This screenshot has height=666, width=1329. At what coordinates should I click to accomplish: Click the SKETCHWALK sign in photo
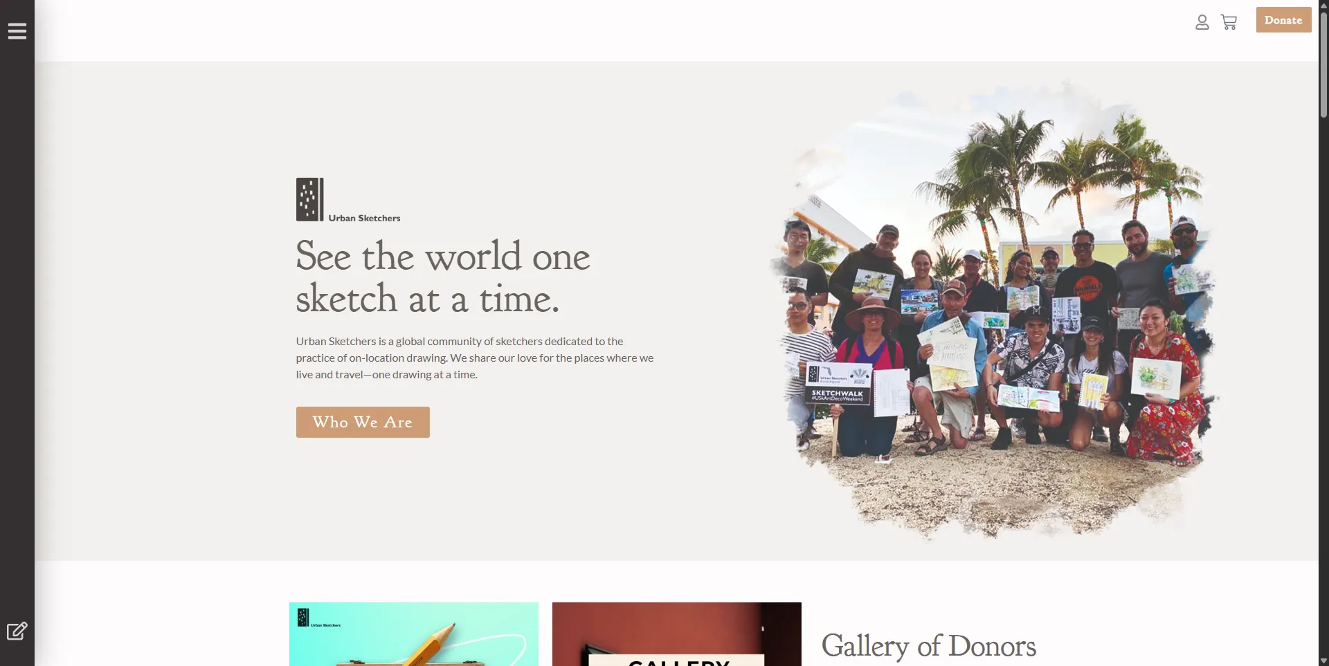click(838, 385)
